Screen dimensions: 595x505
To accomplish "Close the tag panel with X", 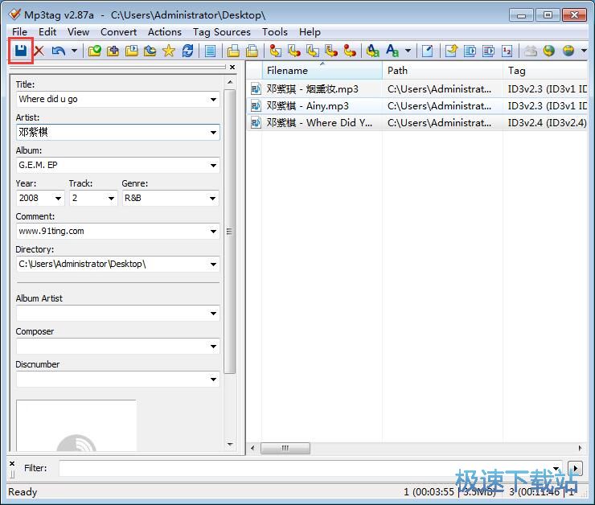I will tap(232, 68).
